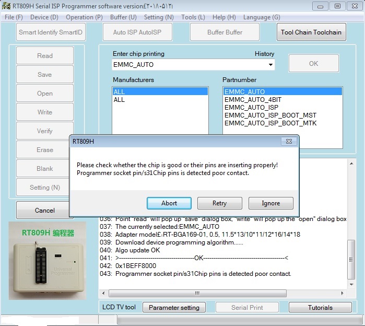Click the log vertical scrollbar thumb
365x326 pixels.
coord(351,260)
